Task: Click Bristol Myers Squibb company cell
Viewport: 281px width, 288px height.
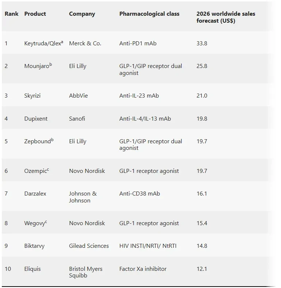Action: [86, 272]
